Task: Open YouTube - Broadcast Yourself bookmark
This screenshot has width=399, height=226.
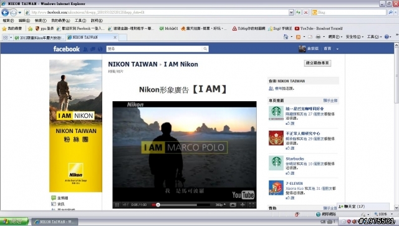Action: 319,29
